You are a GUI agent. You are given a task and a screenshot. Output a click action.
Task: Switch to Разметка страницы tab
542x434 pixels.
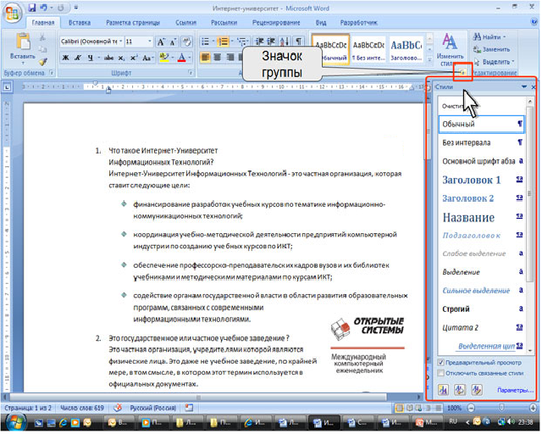[133, 23]
